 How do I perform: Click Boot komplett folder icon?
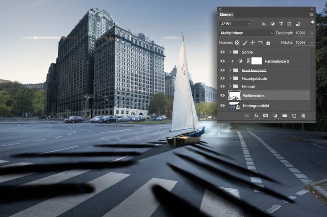point(236,70)
